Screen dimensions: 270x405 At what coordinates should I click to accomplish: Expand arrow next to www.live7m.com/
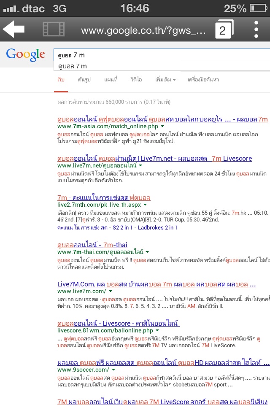[x=111, y=291]
